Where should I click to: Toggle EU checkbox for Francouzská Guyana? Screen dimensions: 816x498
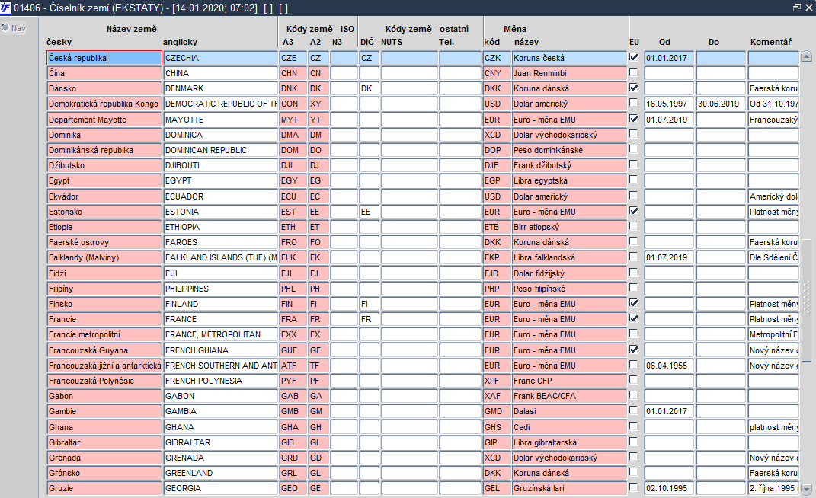tap(633, 350)
